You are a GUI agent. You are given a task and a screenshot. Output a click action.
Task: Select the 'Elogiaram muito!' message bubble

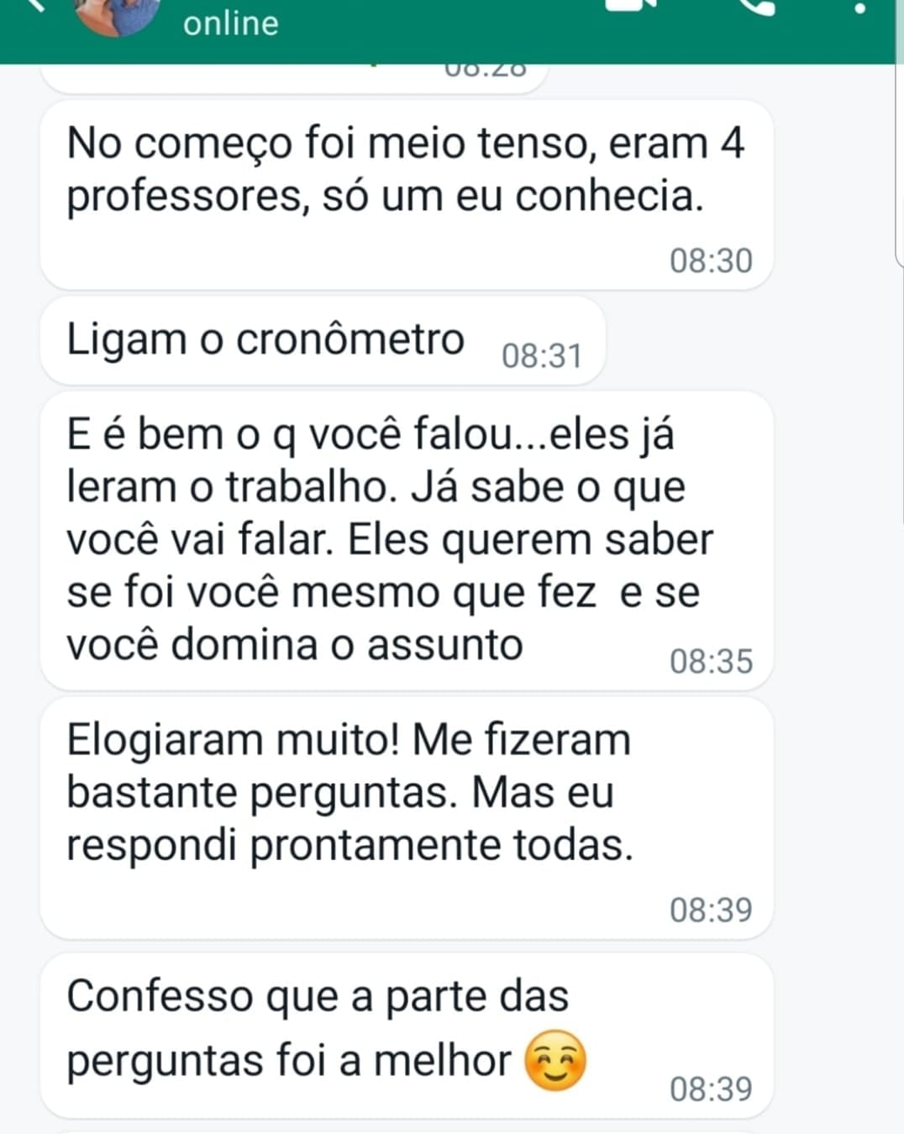407,818
